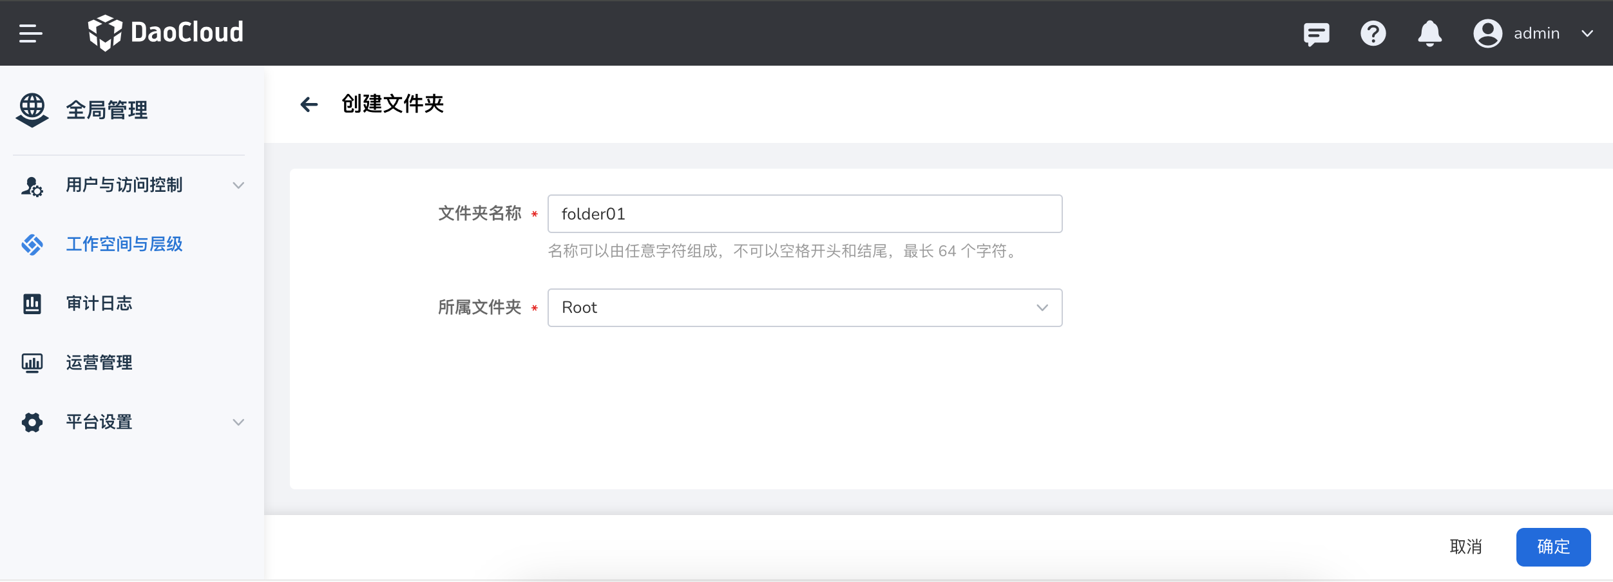Viewport: 1613px width, 582px height.
Task: Click the admin avatar icon
Action: (1487, 33)
